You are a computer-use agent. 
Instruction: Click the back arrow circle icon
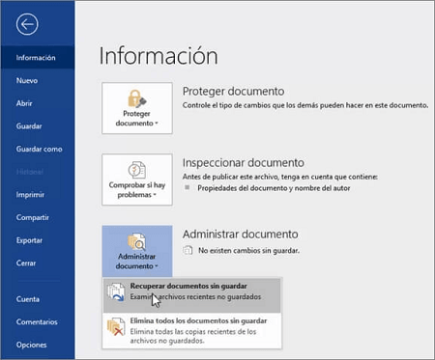pyautogui.click(x=27, y=24)
